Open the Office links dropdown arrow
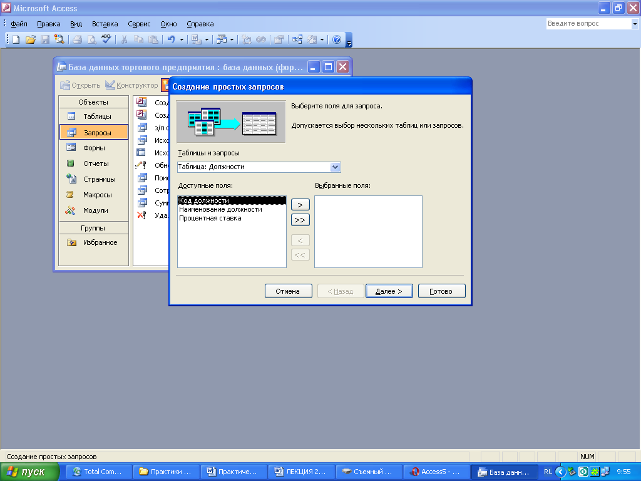The height and width of the screenshot is (481, 641). pos(207,39)
